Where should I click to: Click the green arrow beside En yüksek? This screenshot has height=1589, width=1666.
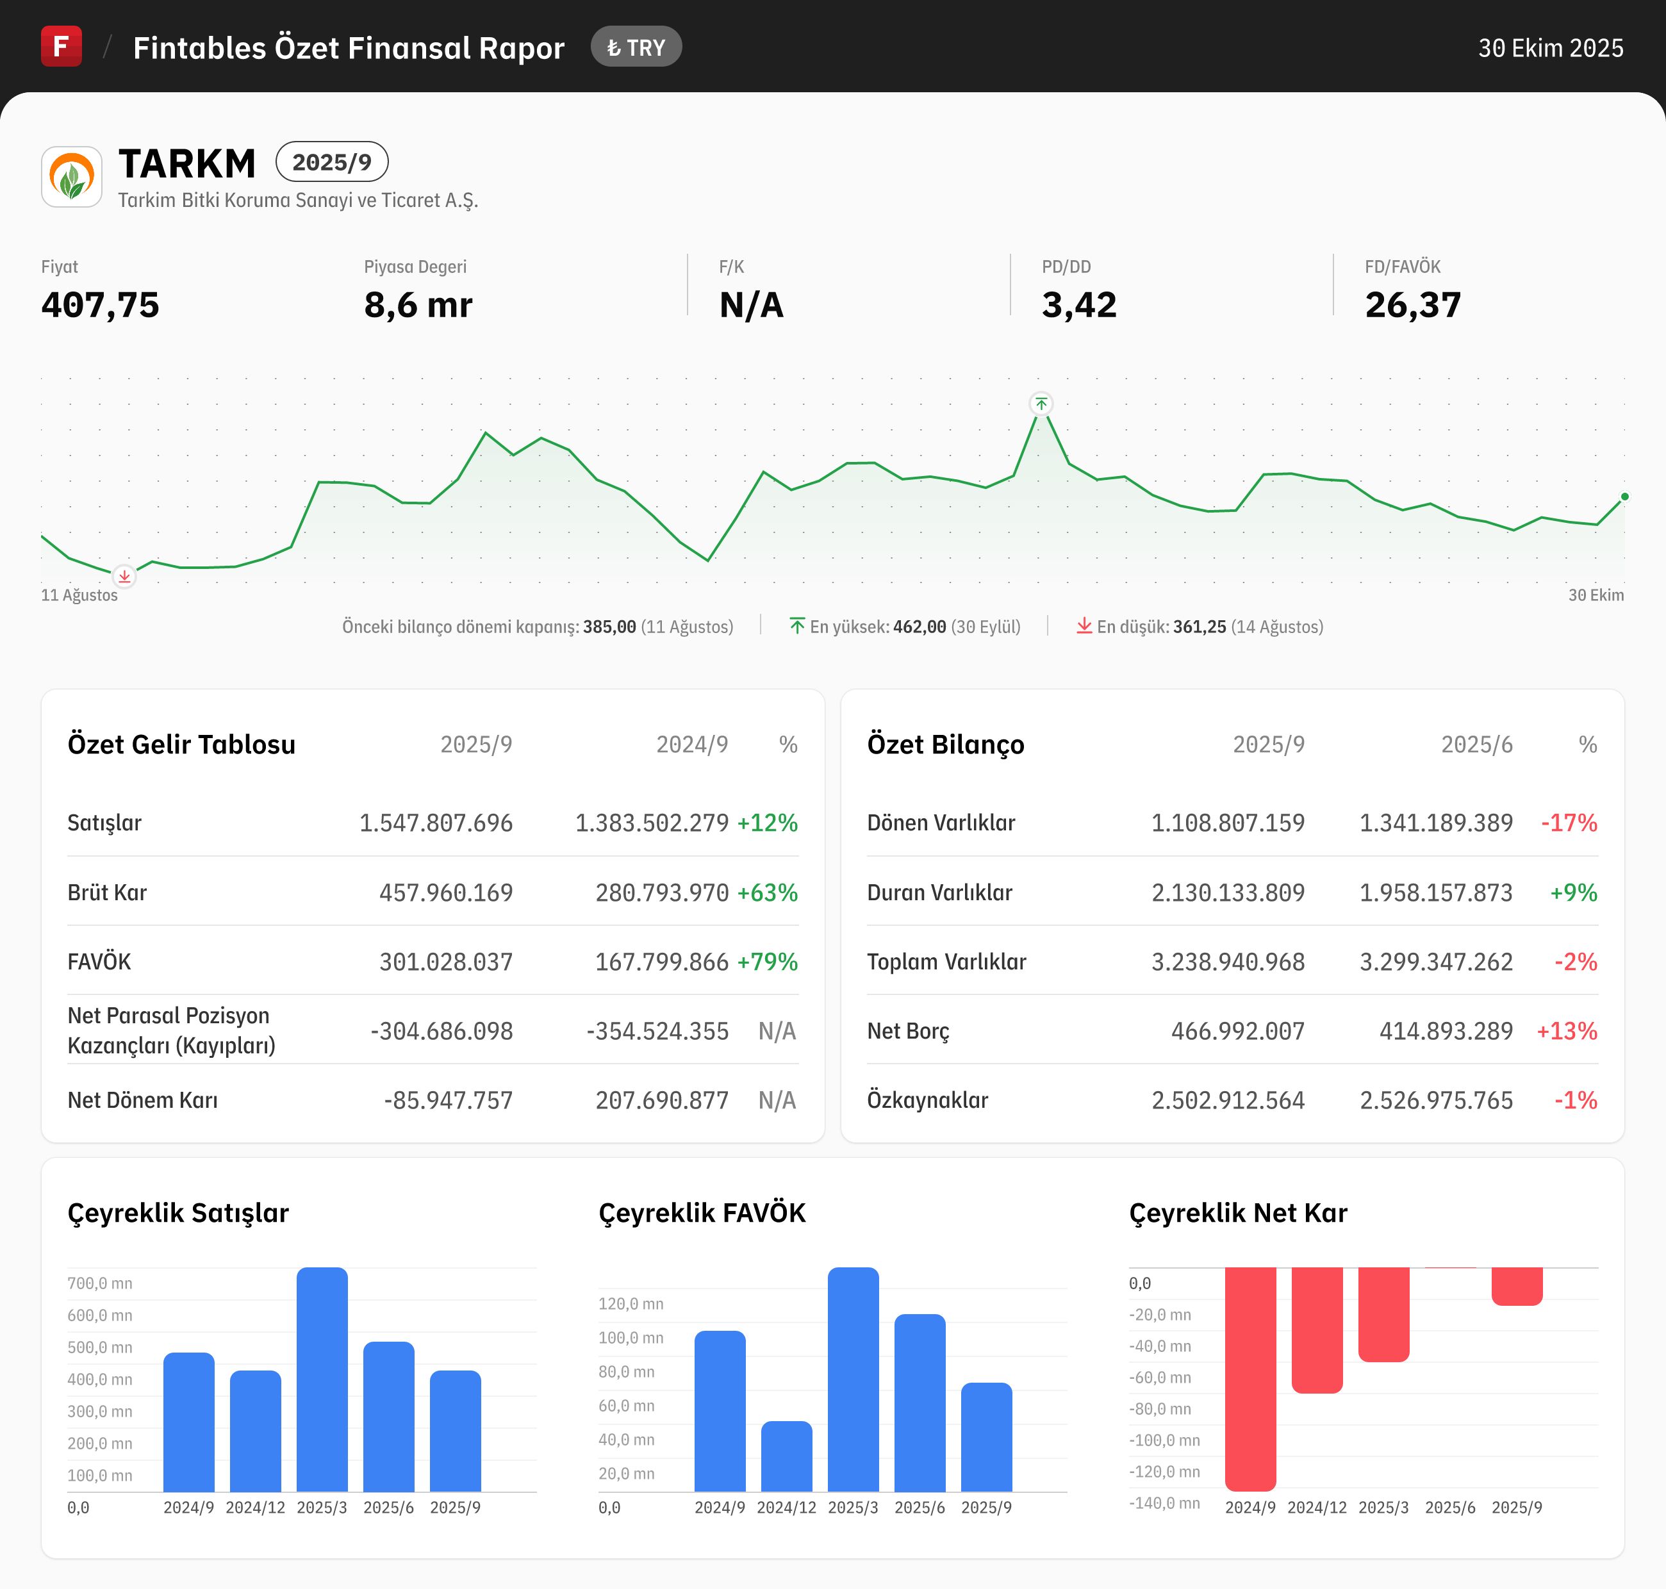(x=797, y=626)
